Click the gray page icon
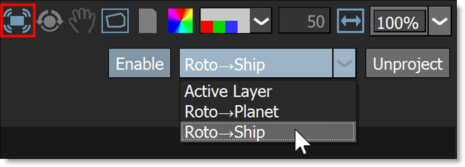 pyautogui.click(x=148, y=21)
